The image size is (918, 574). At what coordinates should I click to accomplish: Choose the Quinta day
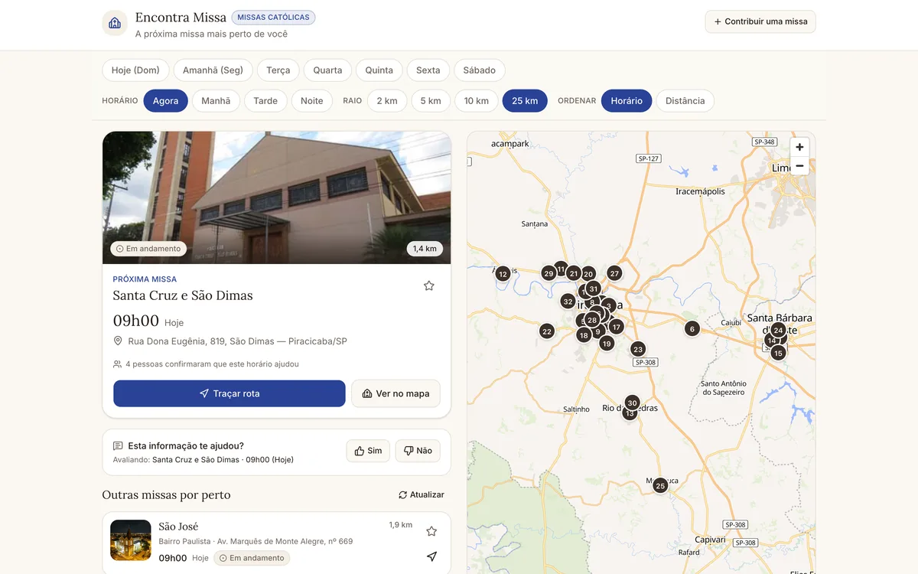(x=379, y=70)
